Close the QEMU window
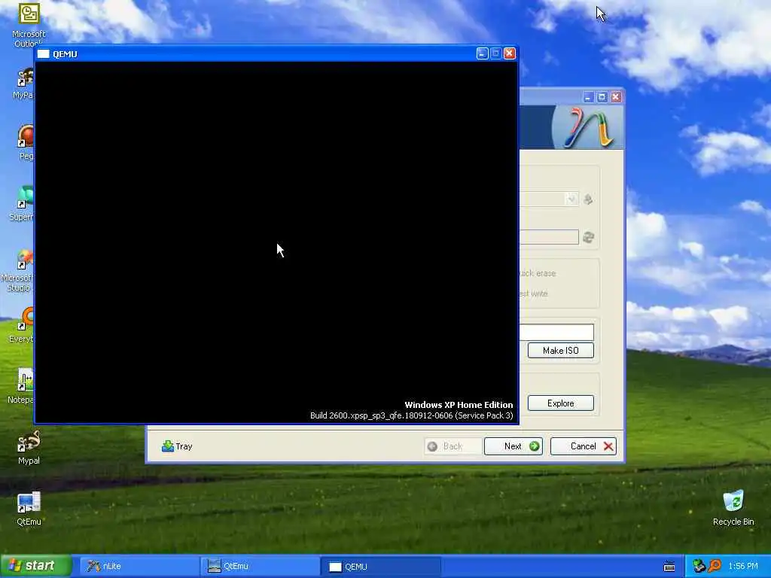The image size is (771, 578). tap(510, 53)
